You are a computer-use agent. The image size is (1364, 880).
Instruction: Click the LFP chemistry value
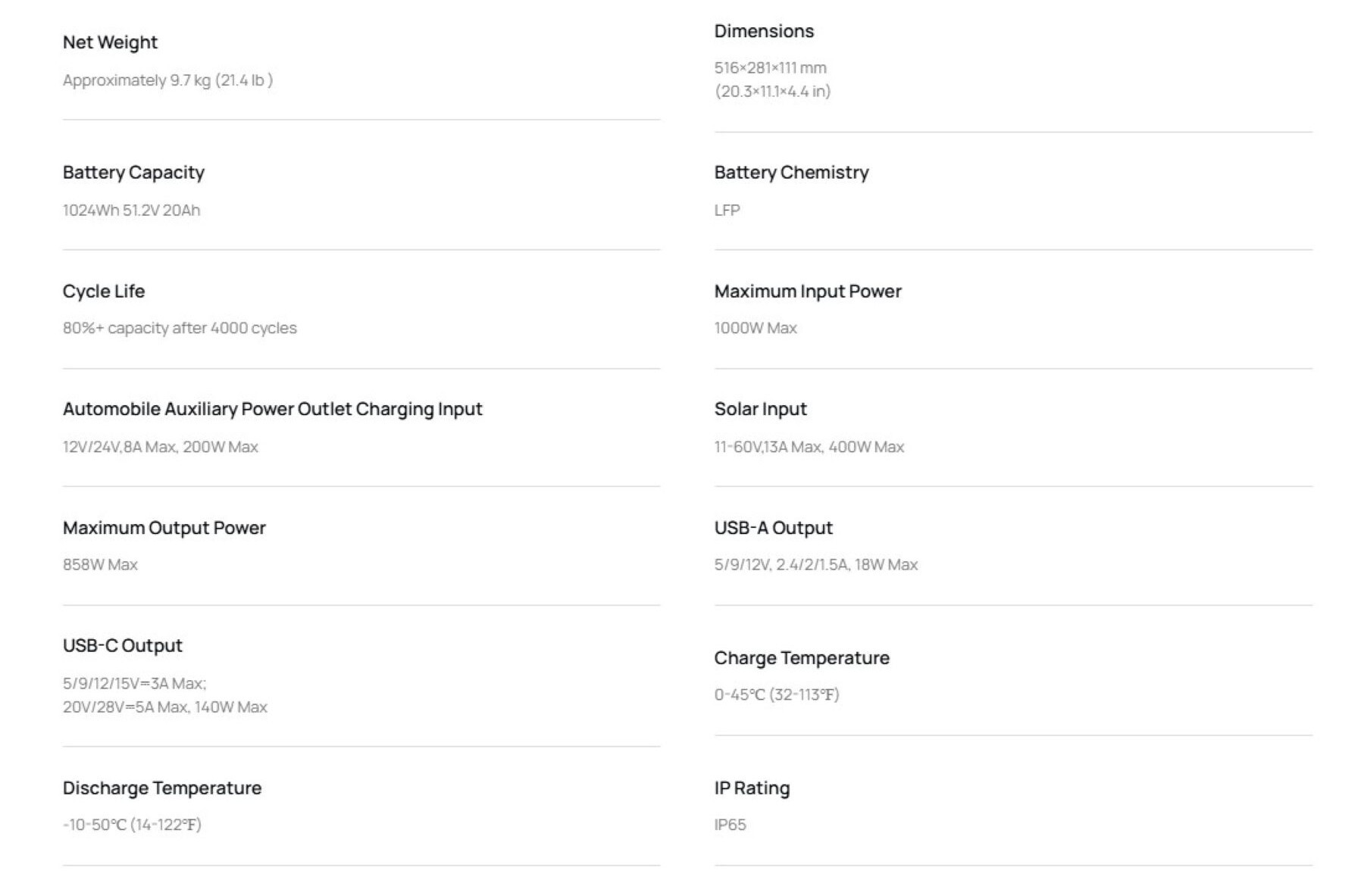coord(727,211)
